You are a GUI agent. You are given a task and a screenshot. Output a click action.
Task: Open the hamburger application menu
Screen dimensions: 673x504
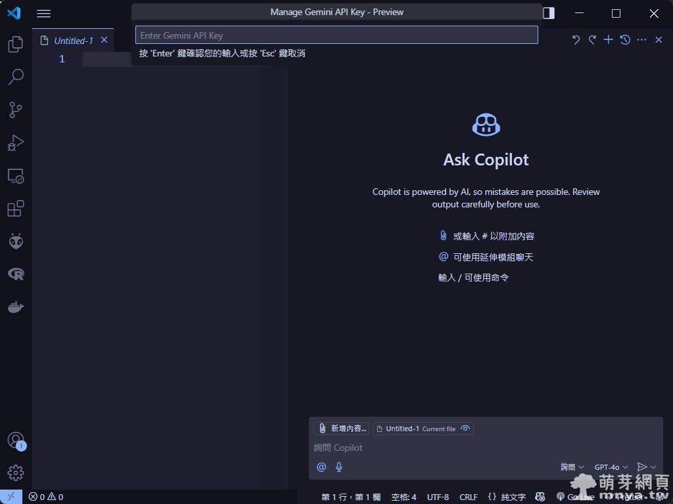pos(43,13)
